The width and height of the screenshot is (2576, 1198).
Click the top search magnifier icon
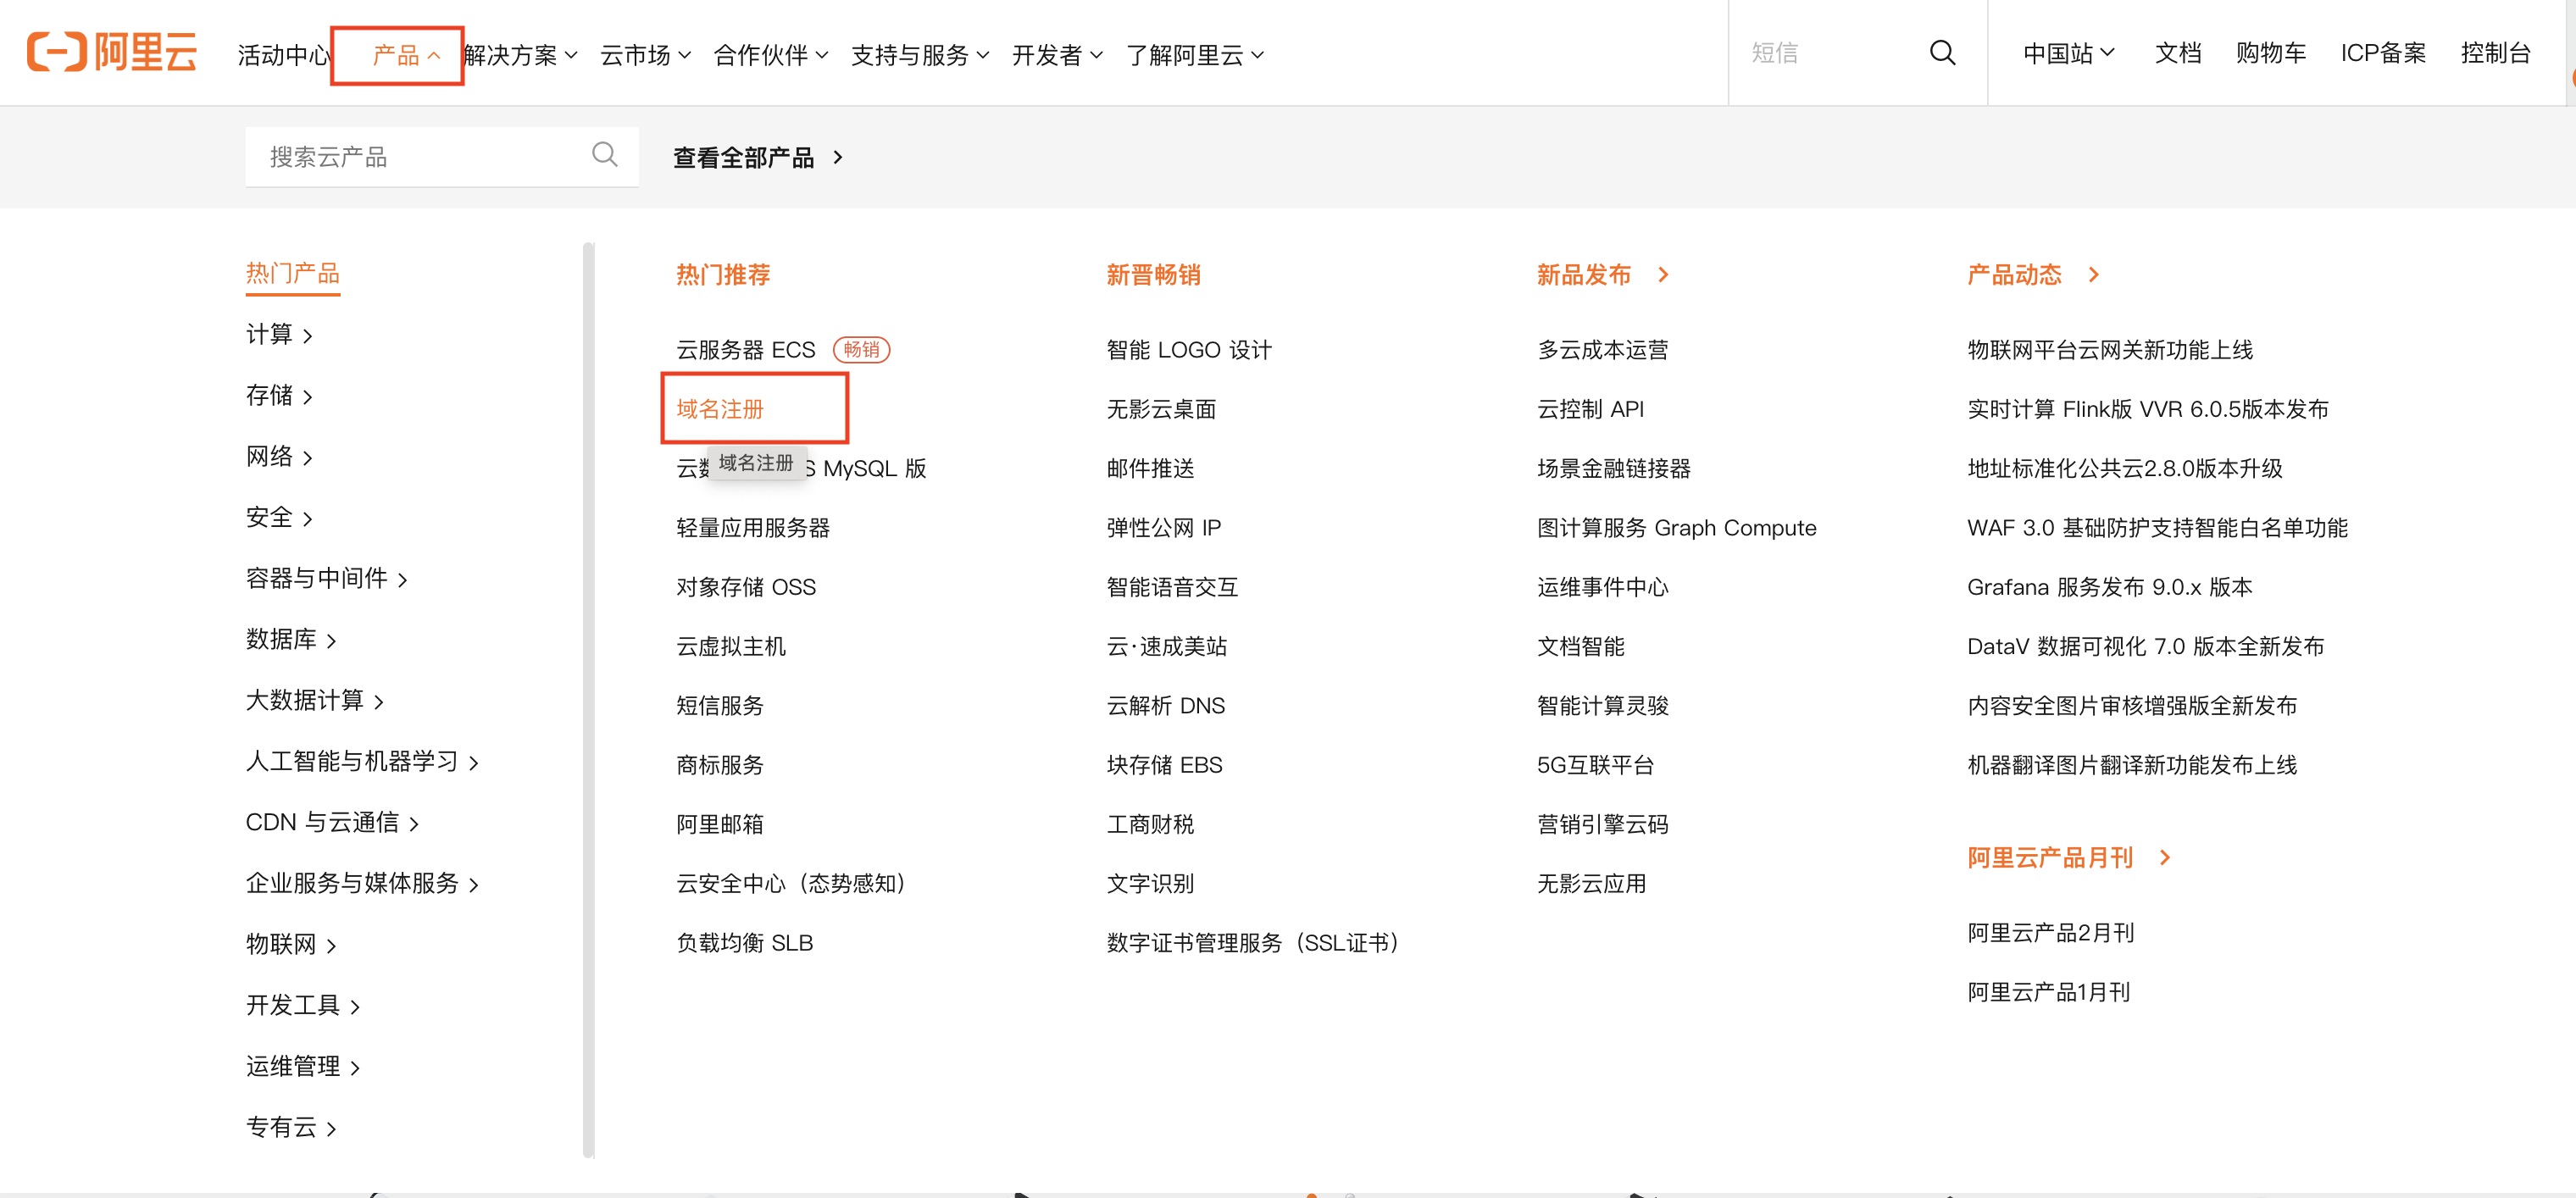coord(1942,53)
